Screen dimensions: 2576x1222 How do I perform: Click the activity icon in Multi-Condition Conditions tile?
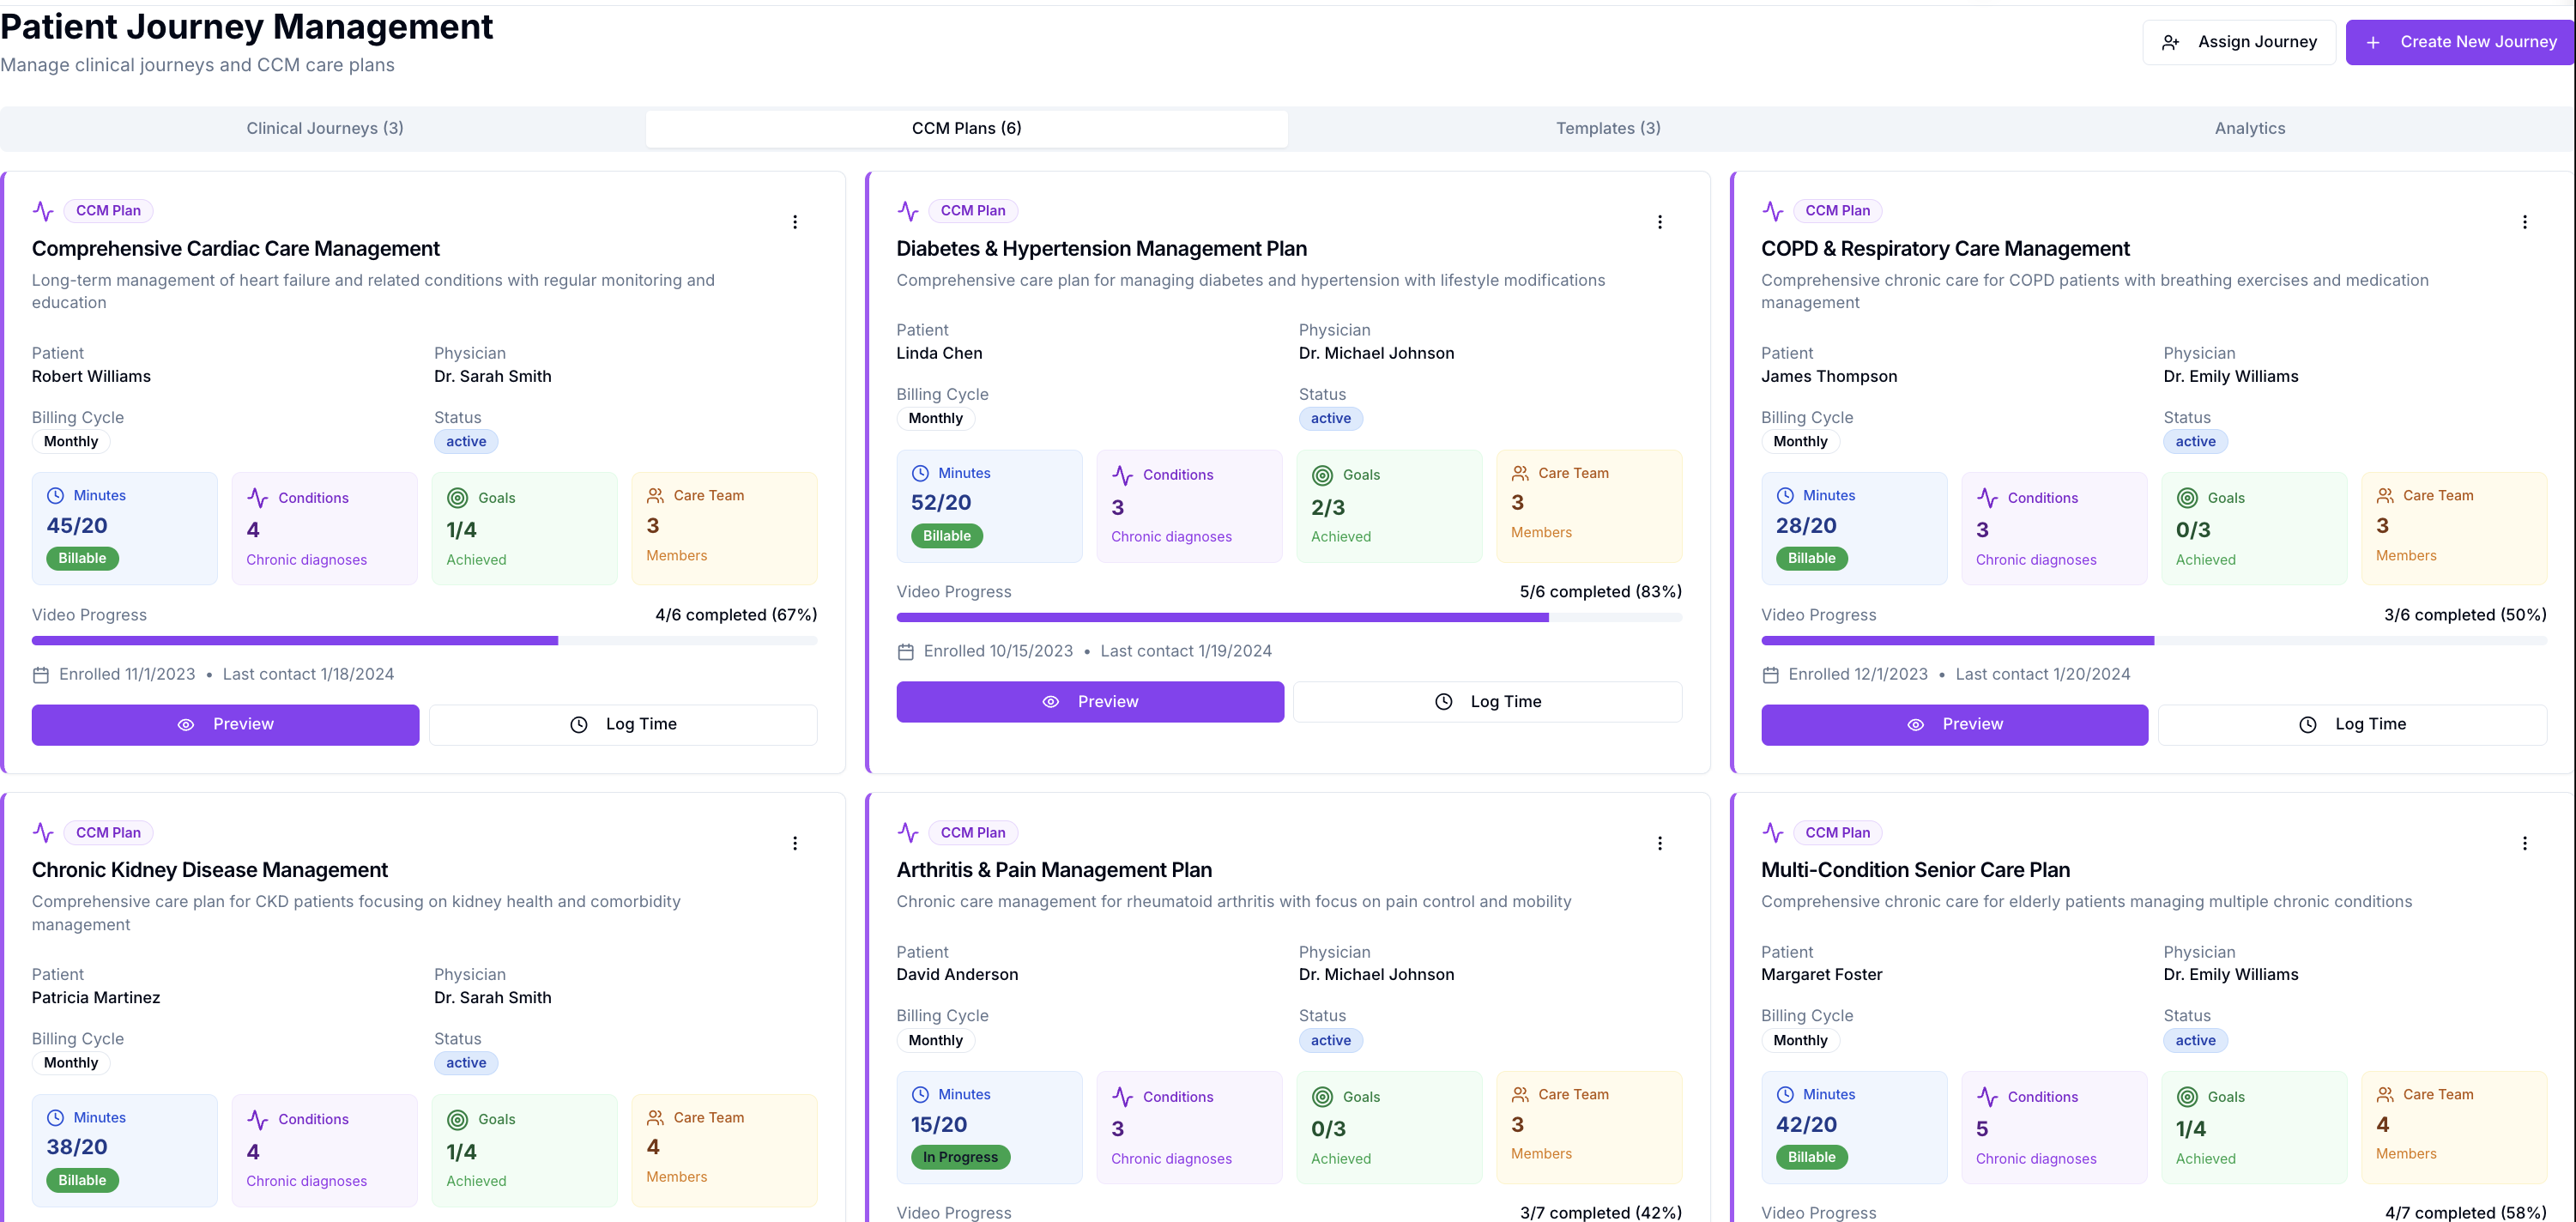click(1988, 1097)
